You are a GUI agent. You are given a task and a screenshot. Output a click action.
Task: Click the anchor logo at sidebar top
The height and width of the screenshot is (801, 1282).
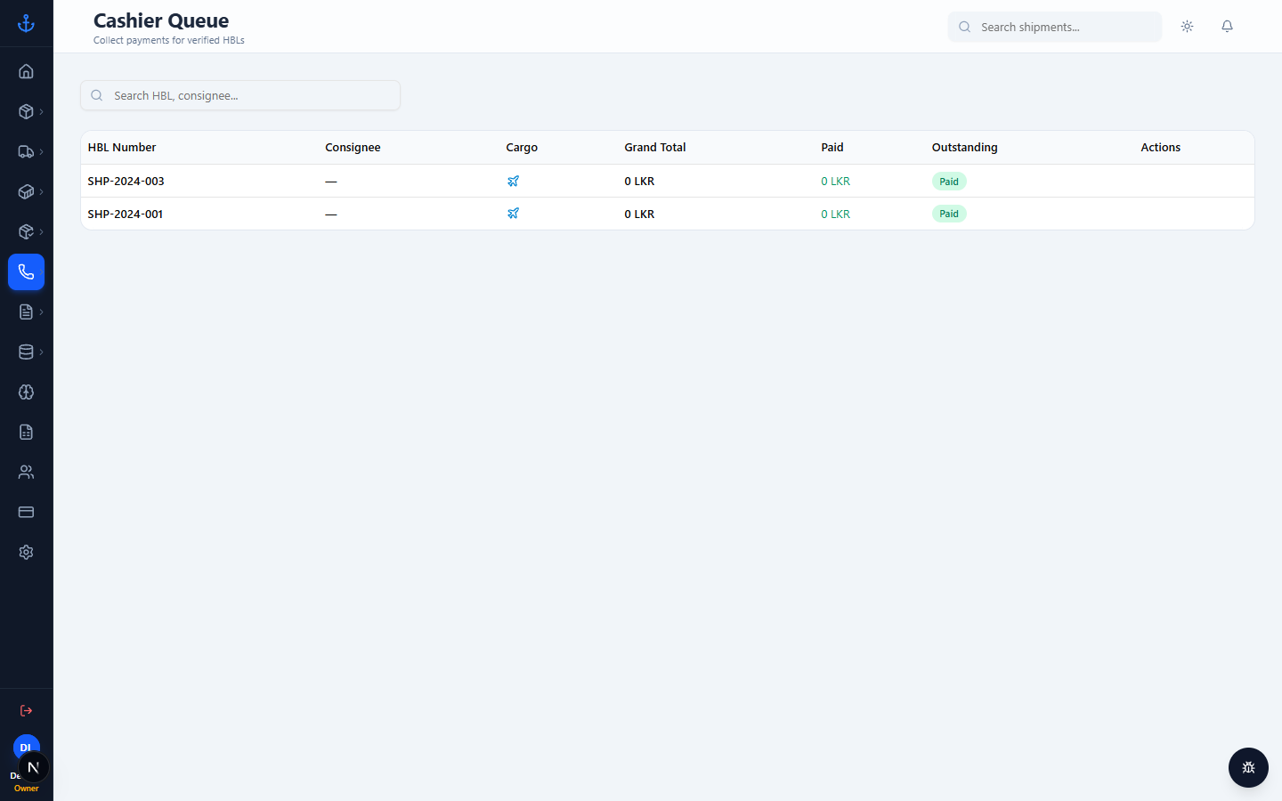(26, 23)
